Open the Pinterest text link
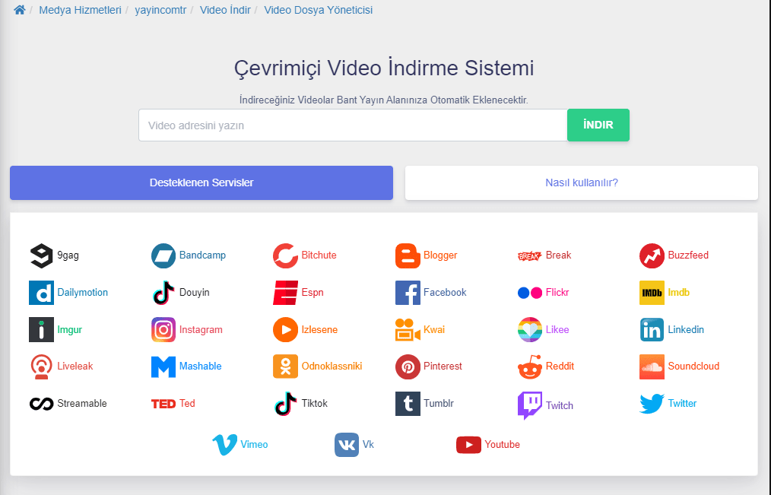This screenshot has height=495, width=771. [443, 366]
